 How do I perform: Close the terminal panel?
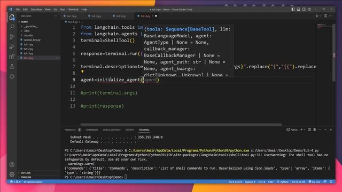[331, 130]
